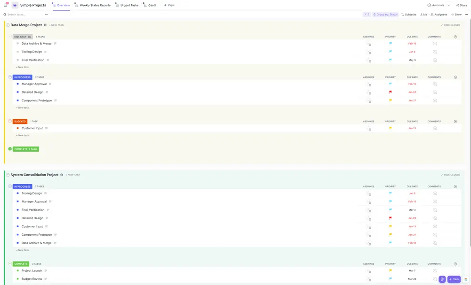This screenshot has height=285, width=471.
Task: Add a column in System Consolidation In Progress group
Action: 455,186
